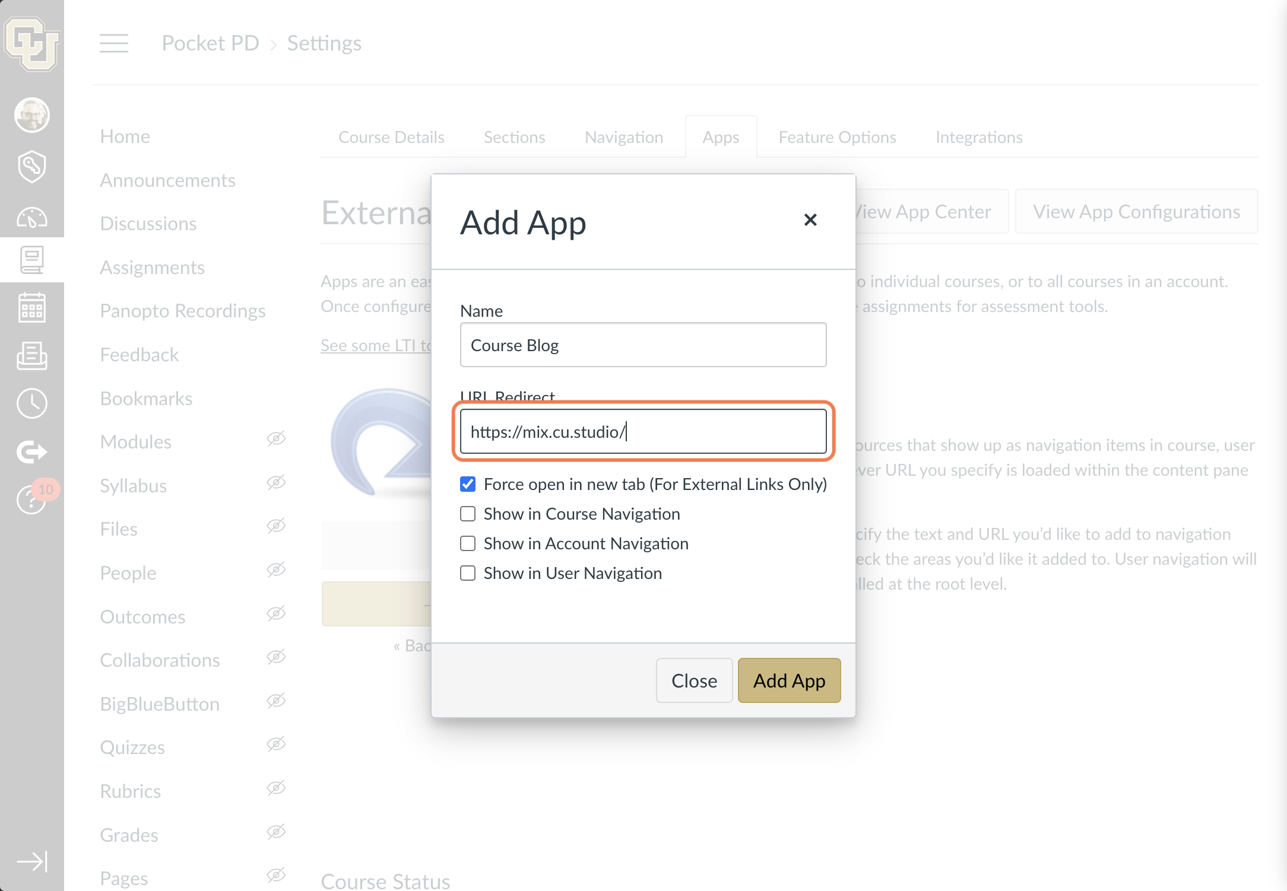Open the Inbox icon in sidebar
Viewport: 1287px width, 891px height.
tap(32, 356)
